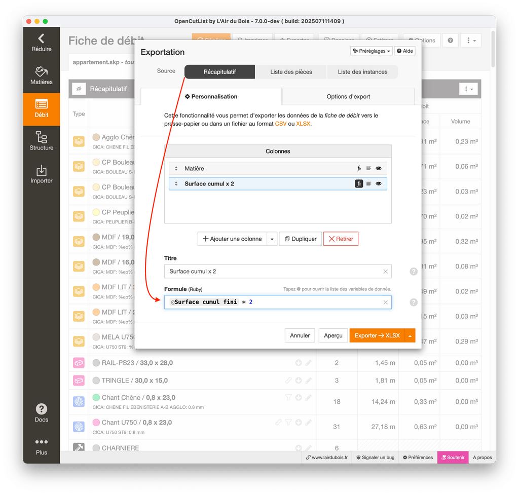Follow the CSV link in description
Screen dimensions: 519x494
(x=281, y=124)
